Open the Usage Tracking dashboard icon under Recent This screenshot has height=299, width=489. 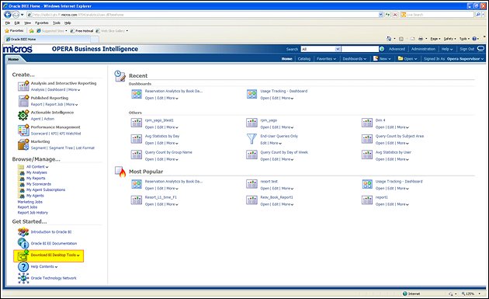pos(251,94)
